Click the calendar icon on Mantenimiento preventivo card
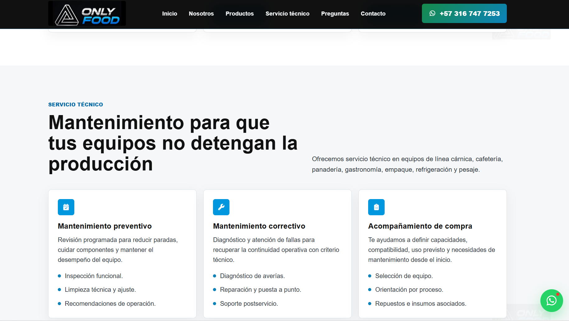This screenshot has height=321, width=569. pos(66,207)
